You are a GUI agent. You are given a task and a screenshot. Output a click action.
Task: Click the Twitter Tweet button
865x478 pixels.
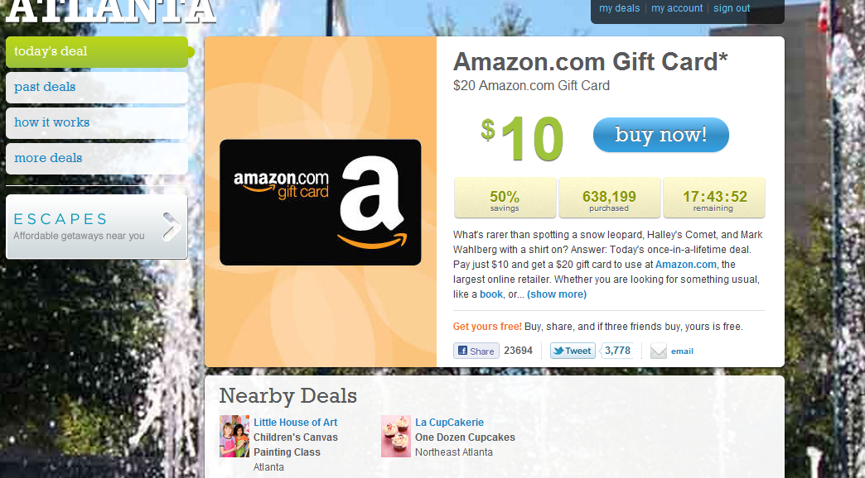pyautogui.click(x=573, y=351)
